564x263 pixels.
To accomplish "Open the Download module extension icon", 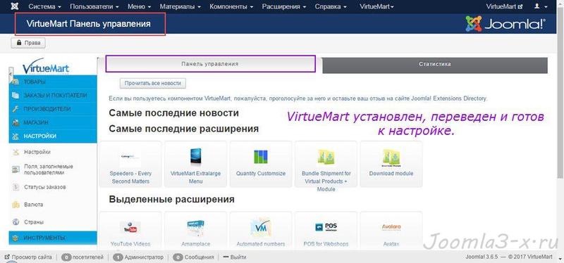I will coord(391,158).
